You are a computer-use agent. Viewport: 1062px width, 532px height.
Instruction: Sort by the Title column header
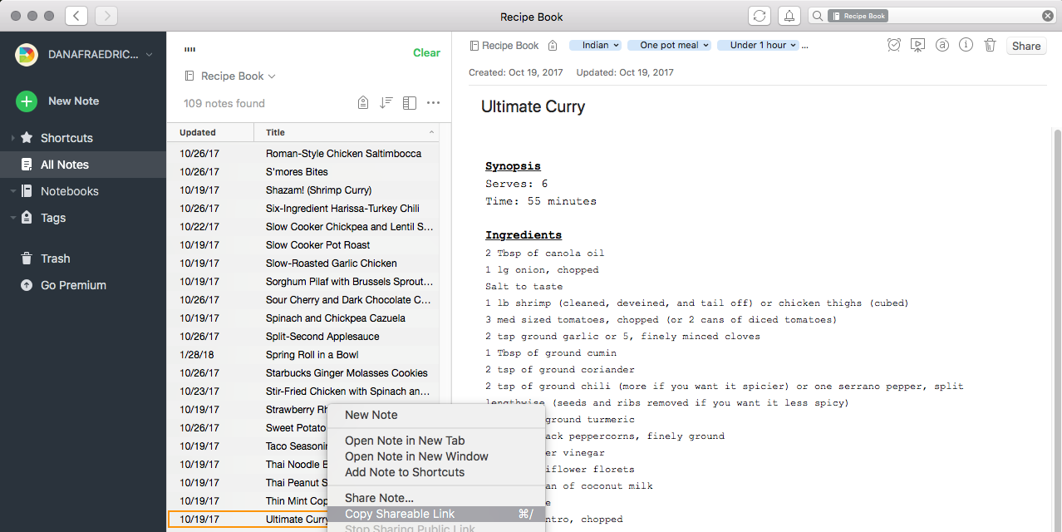click(348, 132)
